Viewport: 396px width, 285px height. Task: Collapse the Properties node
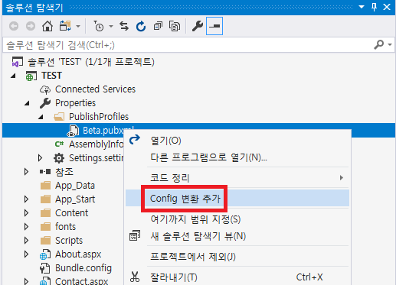click(x=27, y=103)
